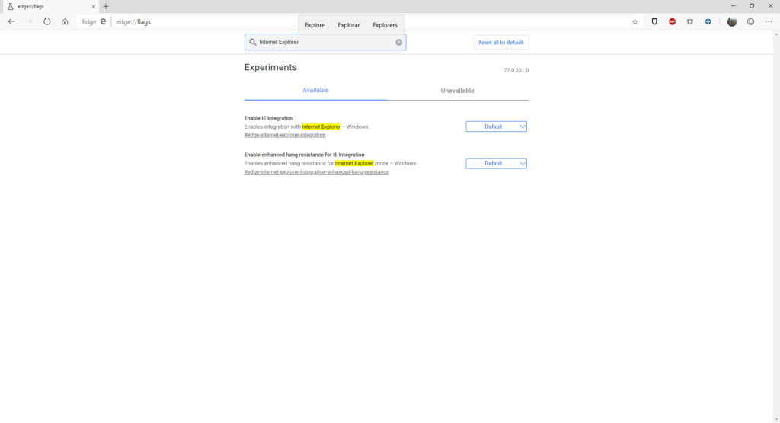Choose the Explorers suggestion
This screenshot has width=780, height=423.
[385, 25]
